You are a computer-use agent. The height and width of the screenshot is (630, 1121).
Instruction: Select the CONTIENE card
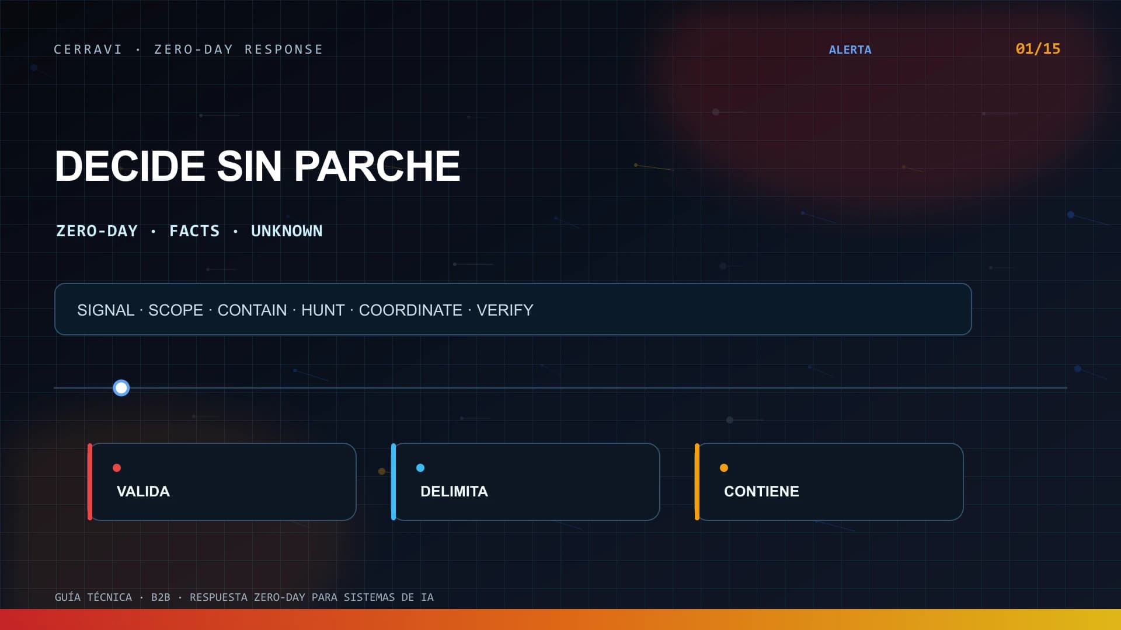[829, 482]
